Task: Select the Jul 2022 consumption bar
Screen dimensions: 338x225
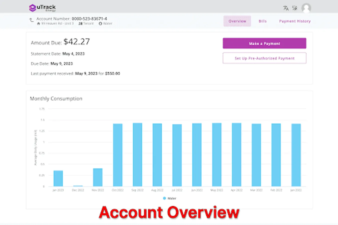Action: [x=177, y=155]
